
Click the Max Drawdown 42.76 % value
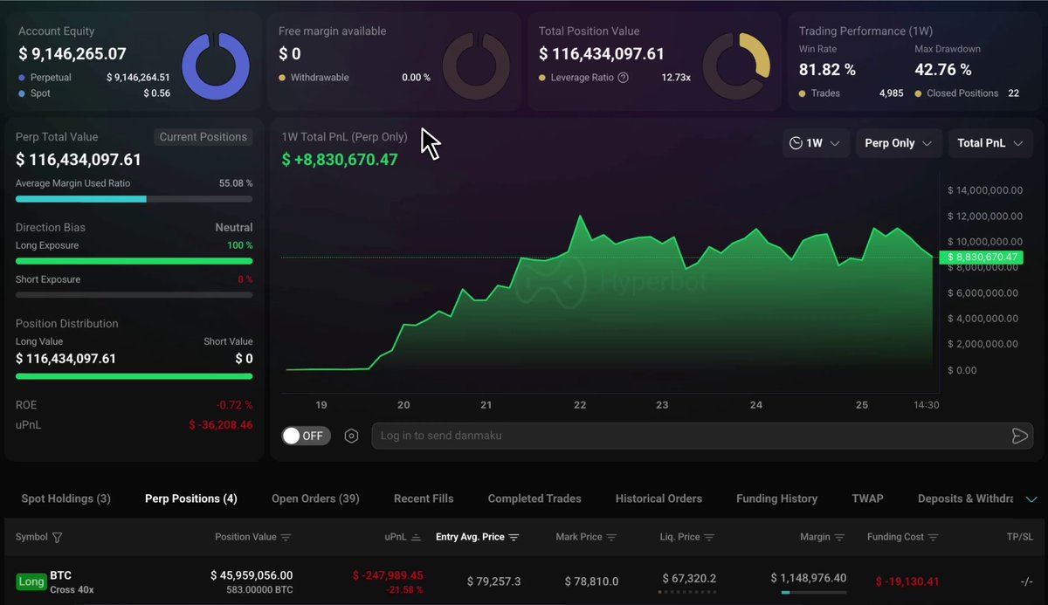point(943,69)
